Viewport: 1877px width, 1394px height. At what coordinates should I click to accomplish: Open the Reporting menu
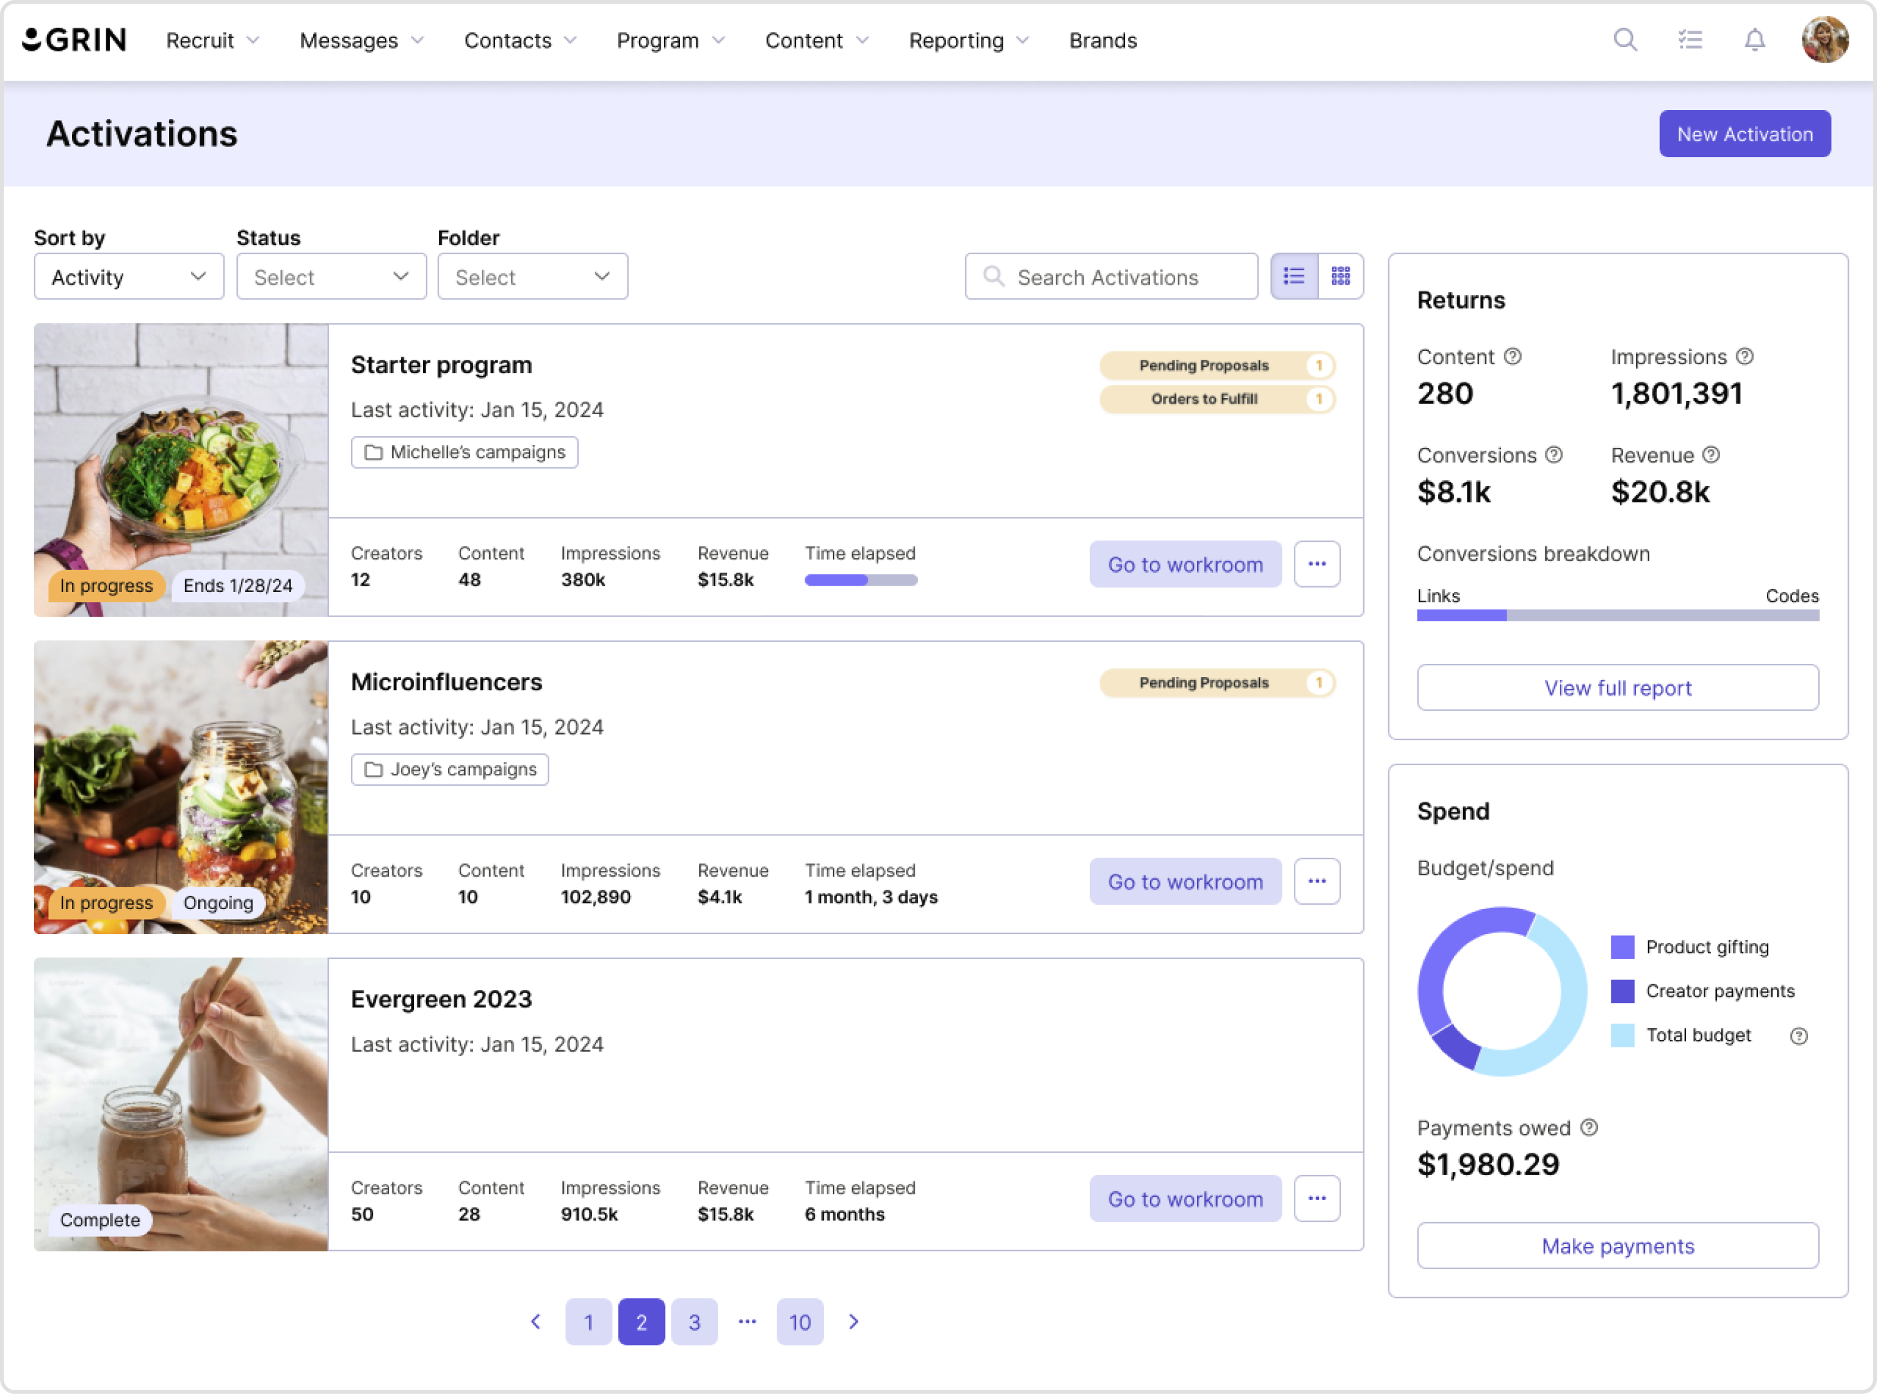click(969, 41)
